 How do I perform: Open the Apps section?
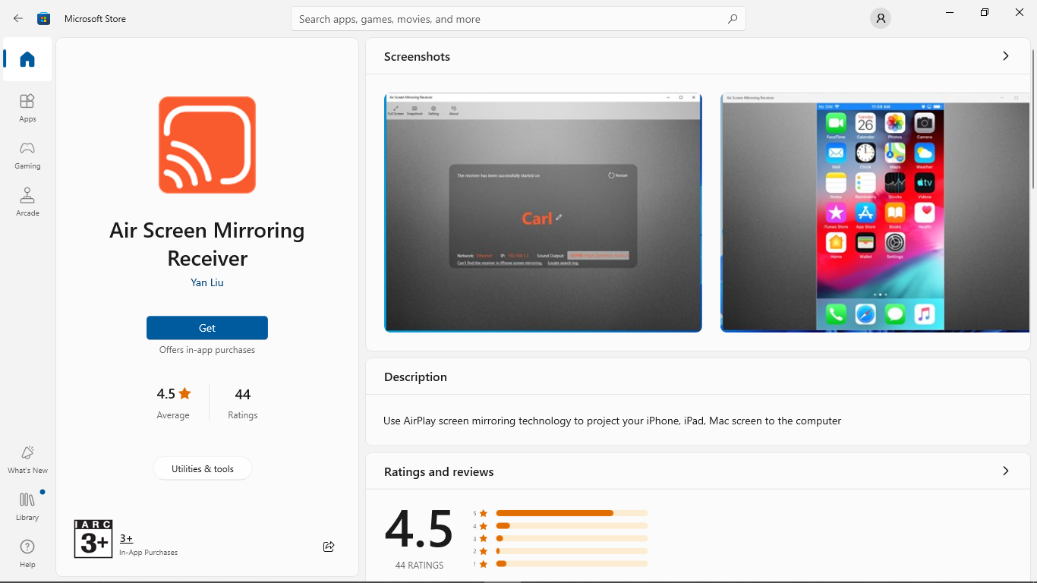click(x=27, y=108)
